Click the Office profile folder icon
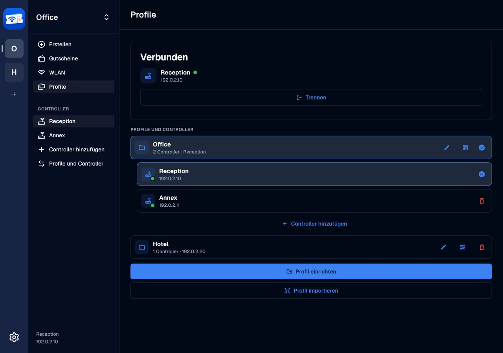This screenshot has height=353, width=503. point(142,147)
